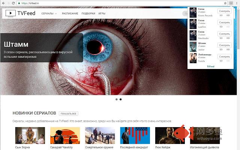Click Смотреть for Готэм Kravec Records
The width and height of the screenshot is (240, 150).
pyautogui.click(x=225, y=11)
